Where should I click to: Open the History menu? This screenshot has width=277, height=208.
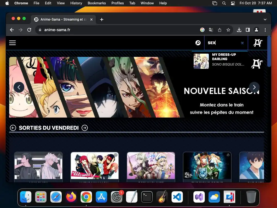pos(76,3)
